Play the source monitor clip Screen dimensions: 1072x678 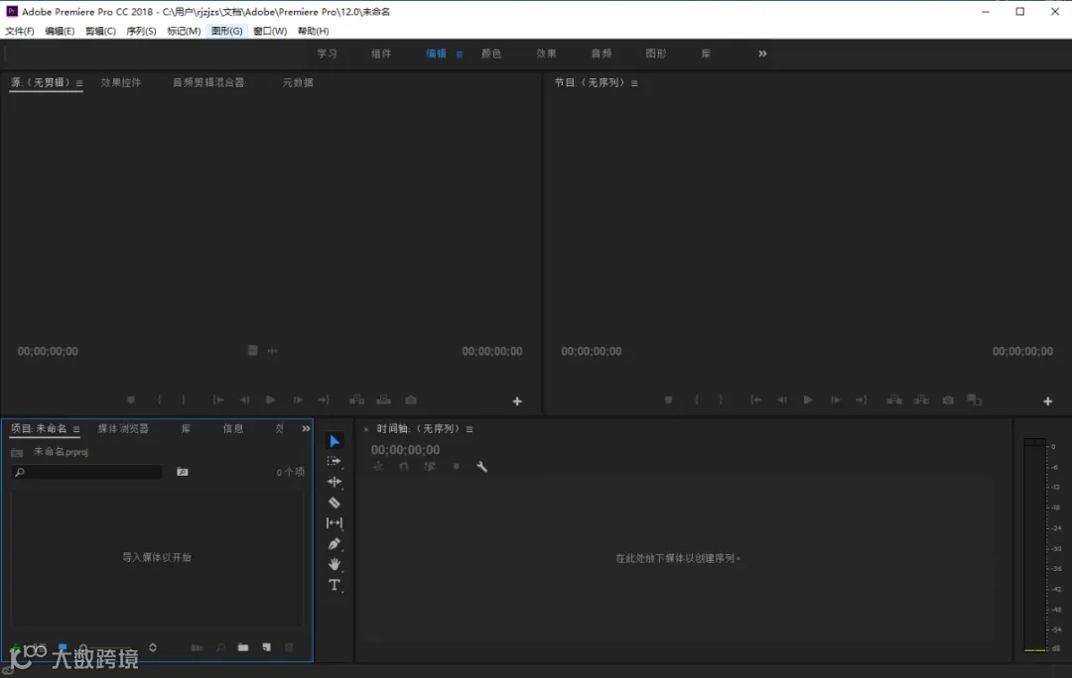pos(271,400)
